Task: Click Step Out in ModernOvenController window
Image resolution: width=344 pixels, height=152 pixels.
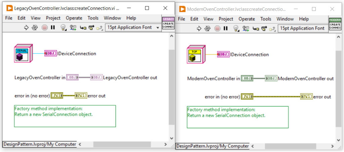Action: tap(273, 29)
